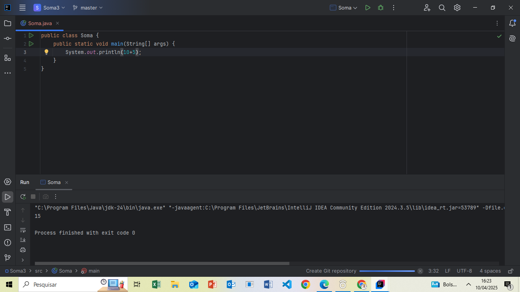Open the Services tool window
520x292 pixels.
tap(8, 182)
